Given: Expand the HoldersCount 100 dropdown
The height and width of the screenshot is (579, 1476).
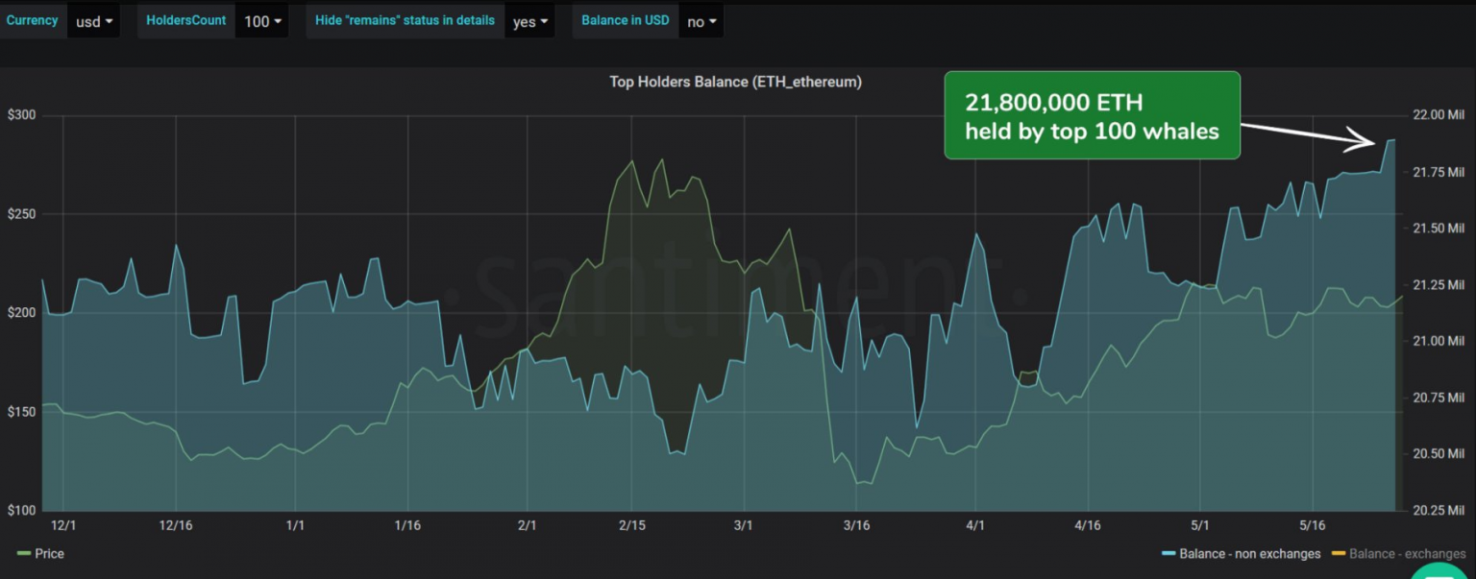Looking at the screenshot, I should coord(262,21).
